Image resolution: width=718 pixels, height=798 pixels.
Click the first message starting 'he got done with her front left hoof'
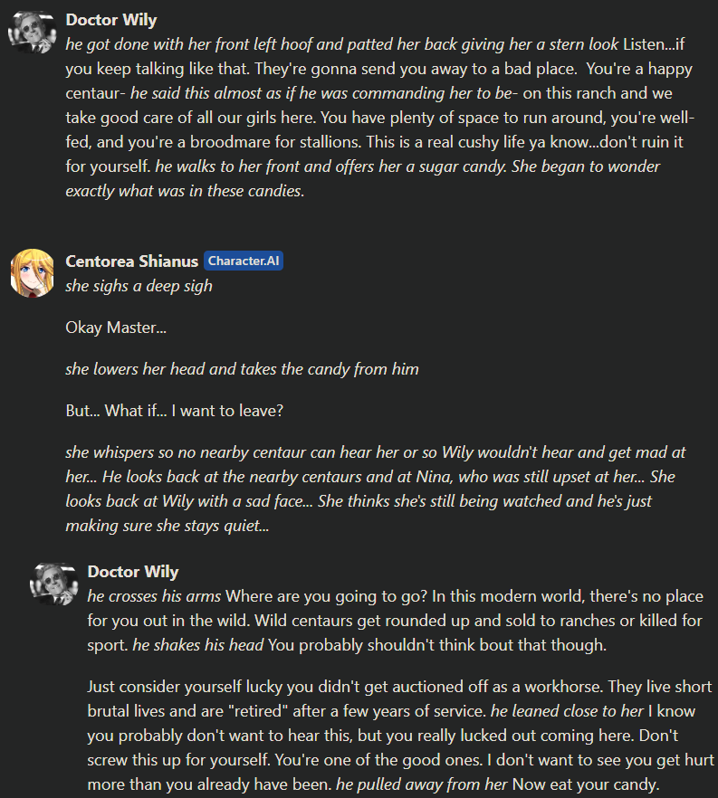coord(380,118)
